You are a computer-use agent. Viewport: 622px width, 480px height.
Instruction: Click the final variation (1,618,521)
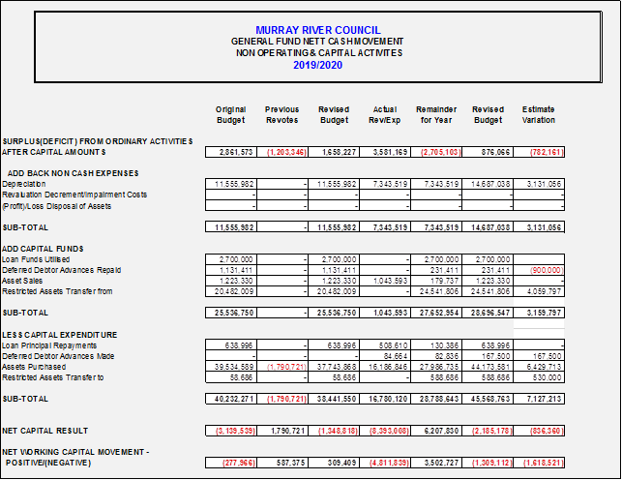[x=539, y=463]
